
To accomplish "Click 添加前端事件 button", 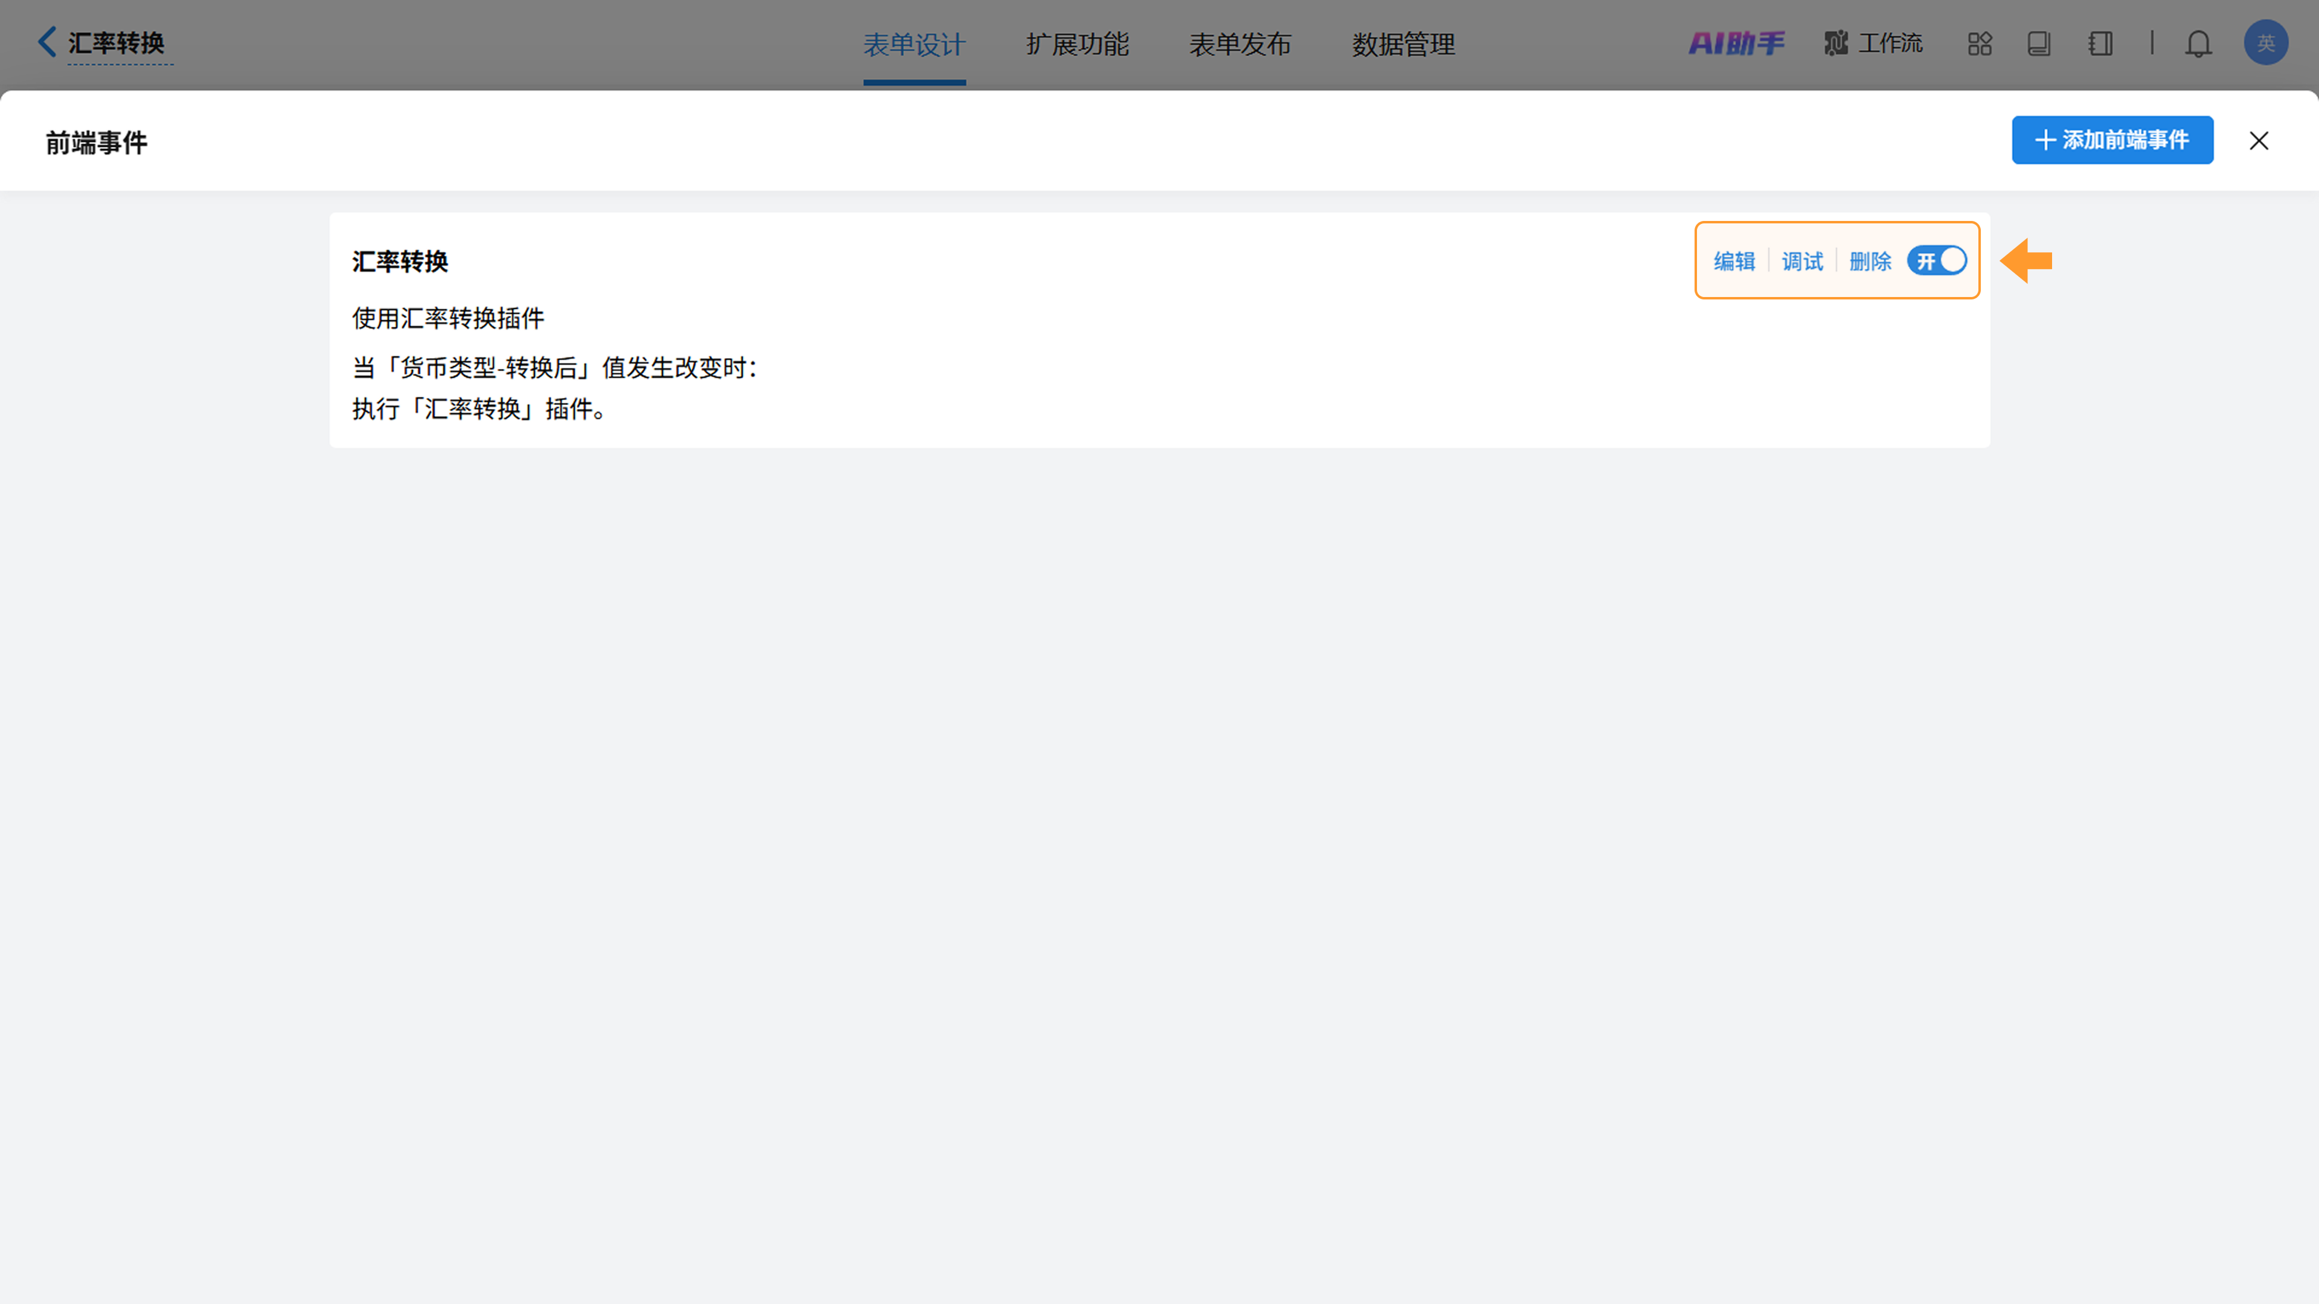I will (2112, 139).
